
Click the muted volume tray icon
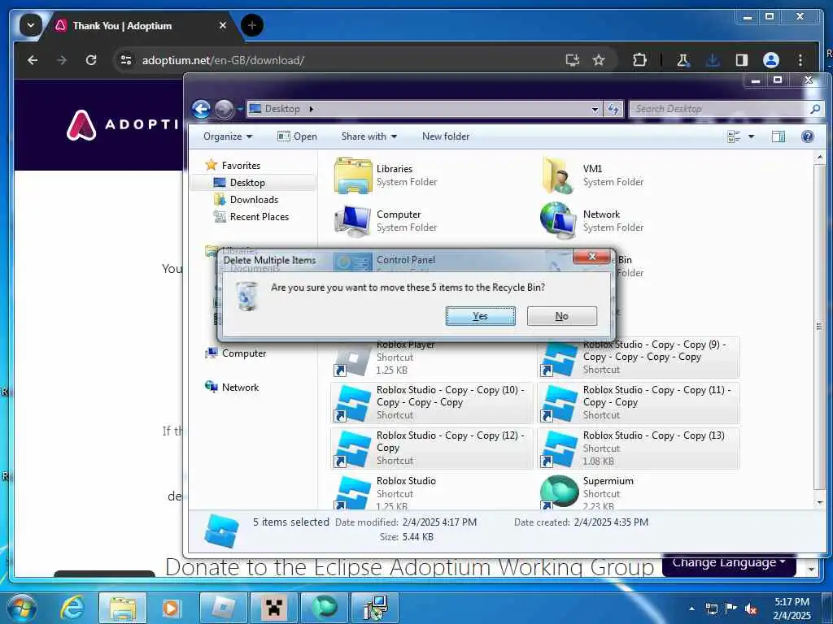point(750,609)
